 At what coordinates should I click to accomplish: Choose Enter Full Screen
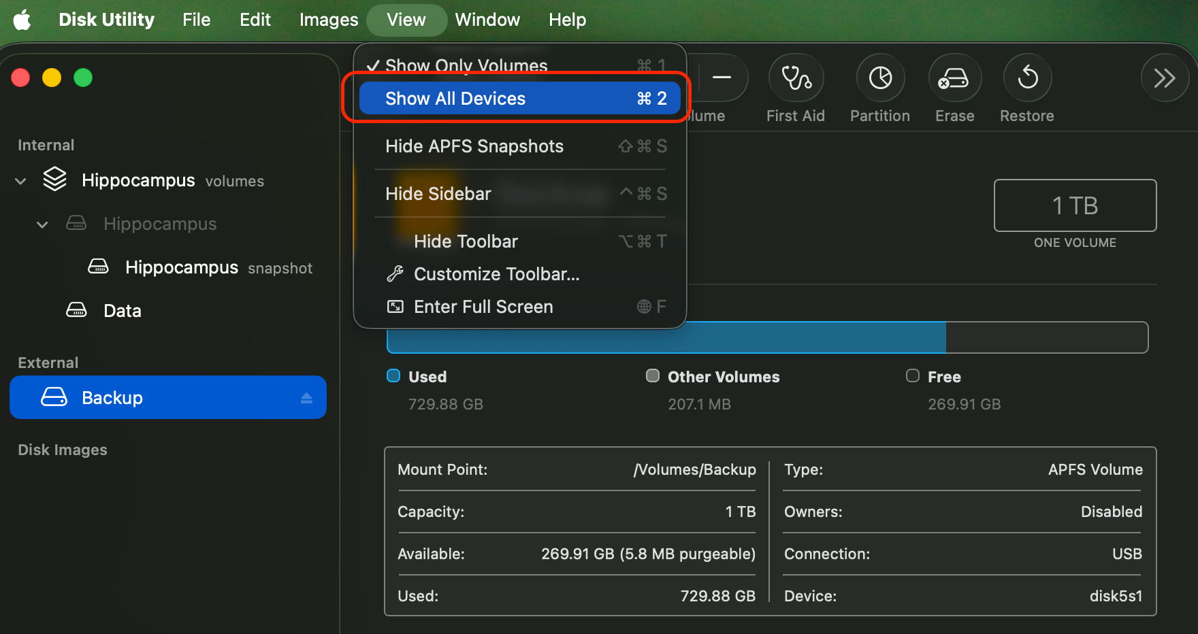tap(520, 307)
